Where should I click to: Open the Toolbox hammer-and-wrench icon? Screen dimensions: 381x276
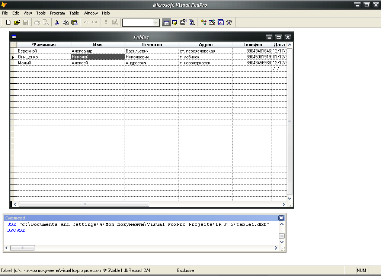(229, 23)
